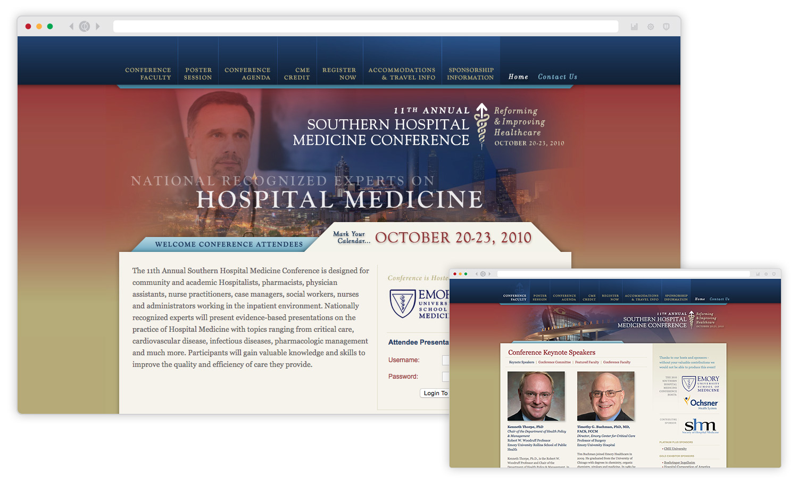Click the Emory shield logo above Attendee Presentations
This screenshot has height=482, width=798.
tap(403, 304)
